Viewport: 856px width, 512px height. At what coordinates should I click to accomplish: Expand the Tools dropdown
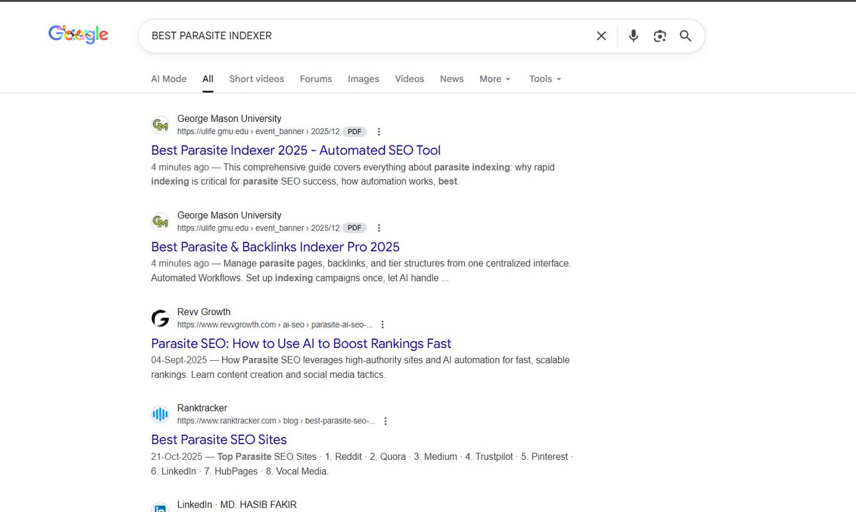(x=545, y=79)
